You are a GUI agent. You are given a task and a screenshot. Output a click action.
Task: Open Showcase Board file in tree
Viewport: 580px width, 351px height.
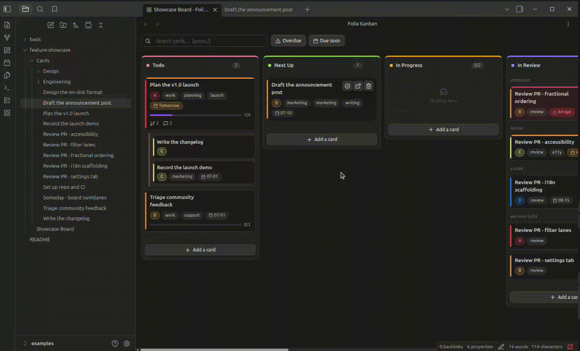(55, 229)
